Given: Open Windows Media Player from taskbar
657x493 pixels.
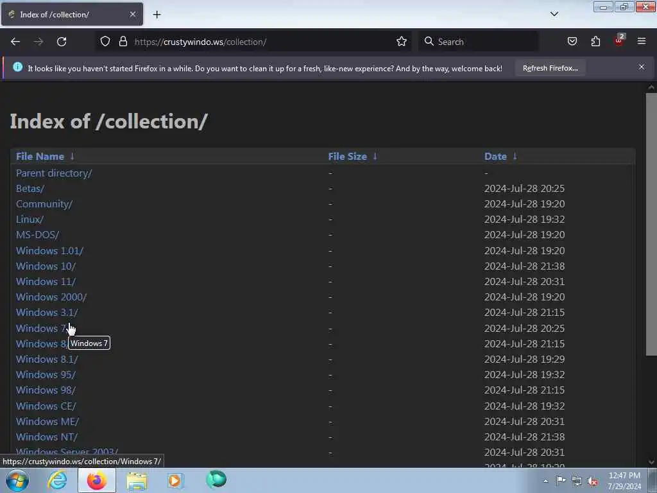Looking at the screenshot, I should (x=176, y=480).
